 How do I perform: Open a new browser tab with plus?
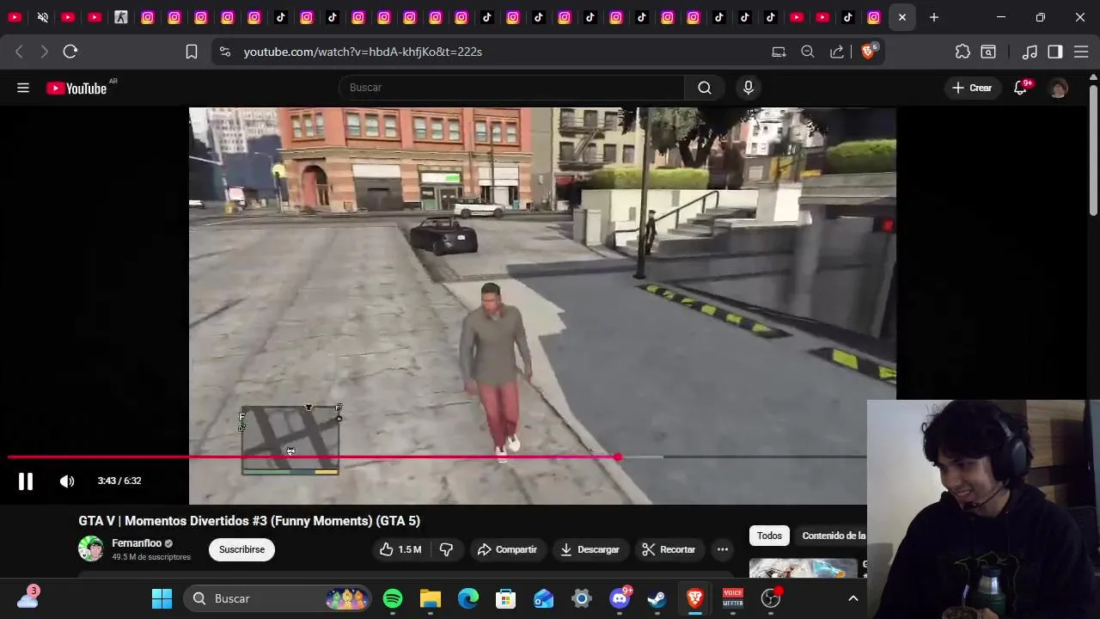click(934, 17)
